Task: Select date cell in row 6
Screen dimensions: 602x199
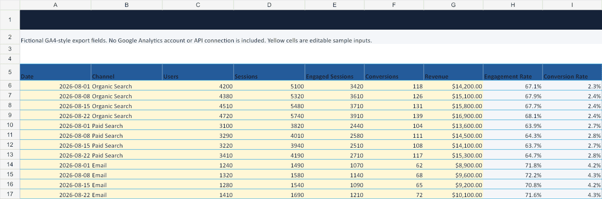Action: [x=55, y=86]
